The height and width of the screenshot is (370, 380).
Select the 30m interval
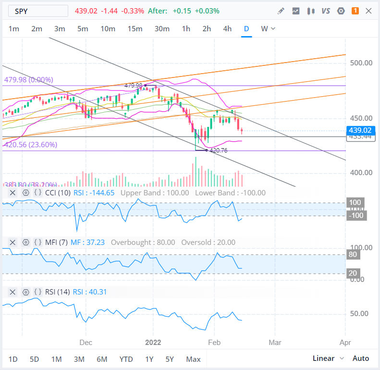(162, 29)
